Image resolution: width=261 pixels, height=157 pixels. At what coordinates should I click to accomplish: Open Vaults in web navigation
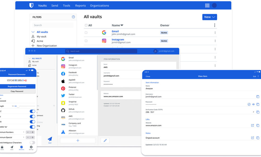tap(42, 5)
